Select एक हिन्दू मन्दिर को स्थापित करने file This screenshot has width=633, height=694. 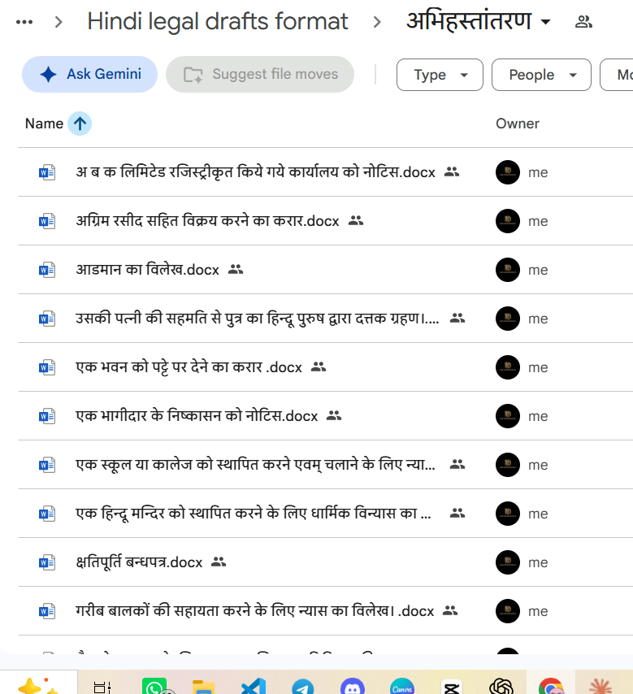[x=254, y=514]
